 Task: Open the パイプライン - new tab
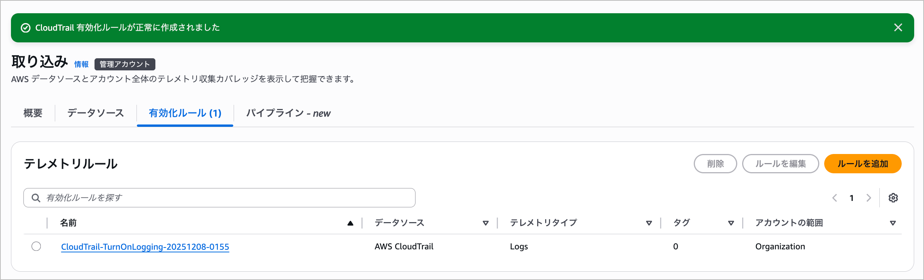288,113
